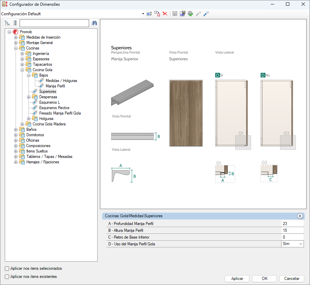
Task: Click the gear with green checkmark icon
Action: pos(190,14)
